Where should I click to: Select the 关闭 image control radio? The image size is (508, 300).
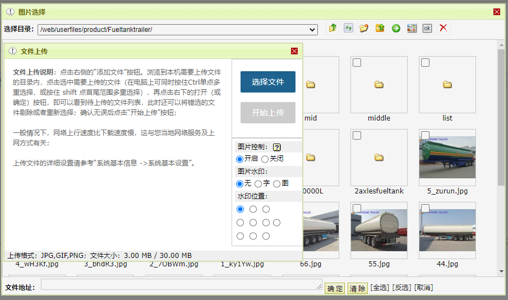pos(265,159)
